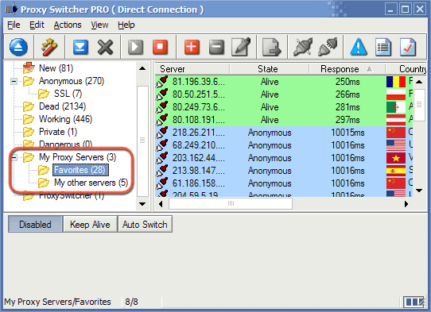This screenshot has height=312, width=431.
Task: Sort by the Country column header
Action: coord(406,69)
